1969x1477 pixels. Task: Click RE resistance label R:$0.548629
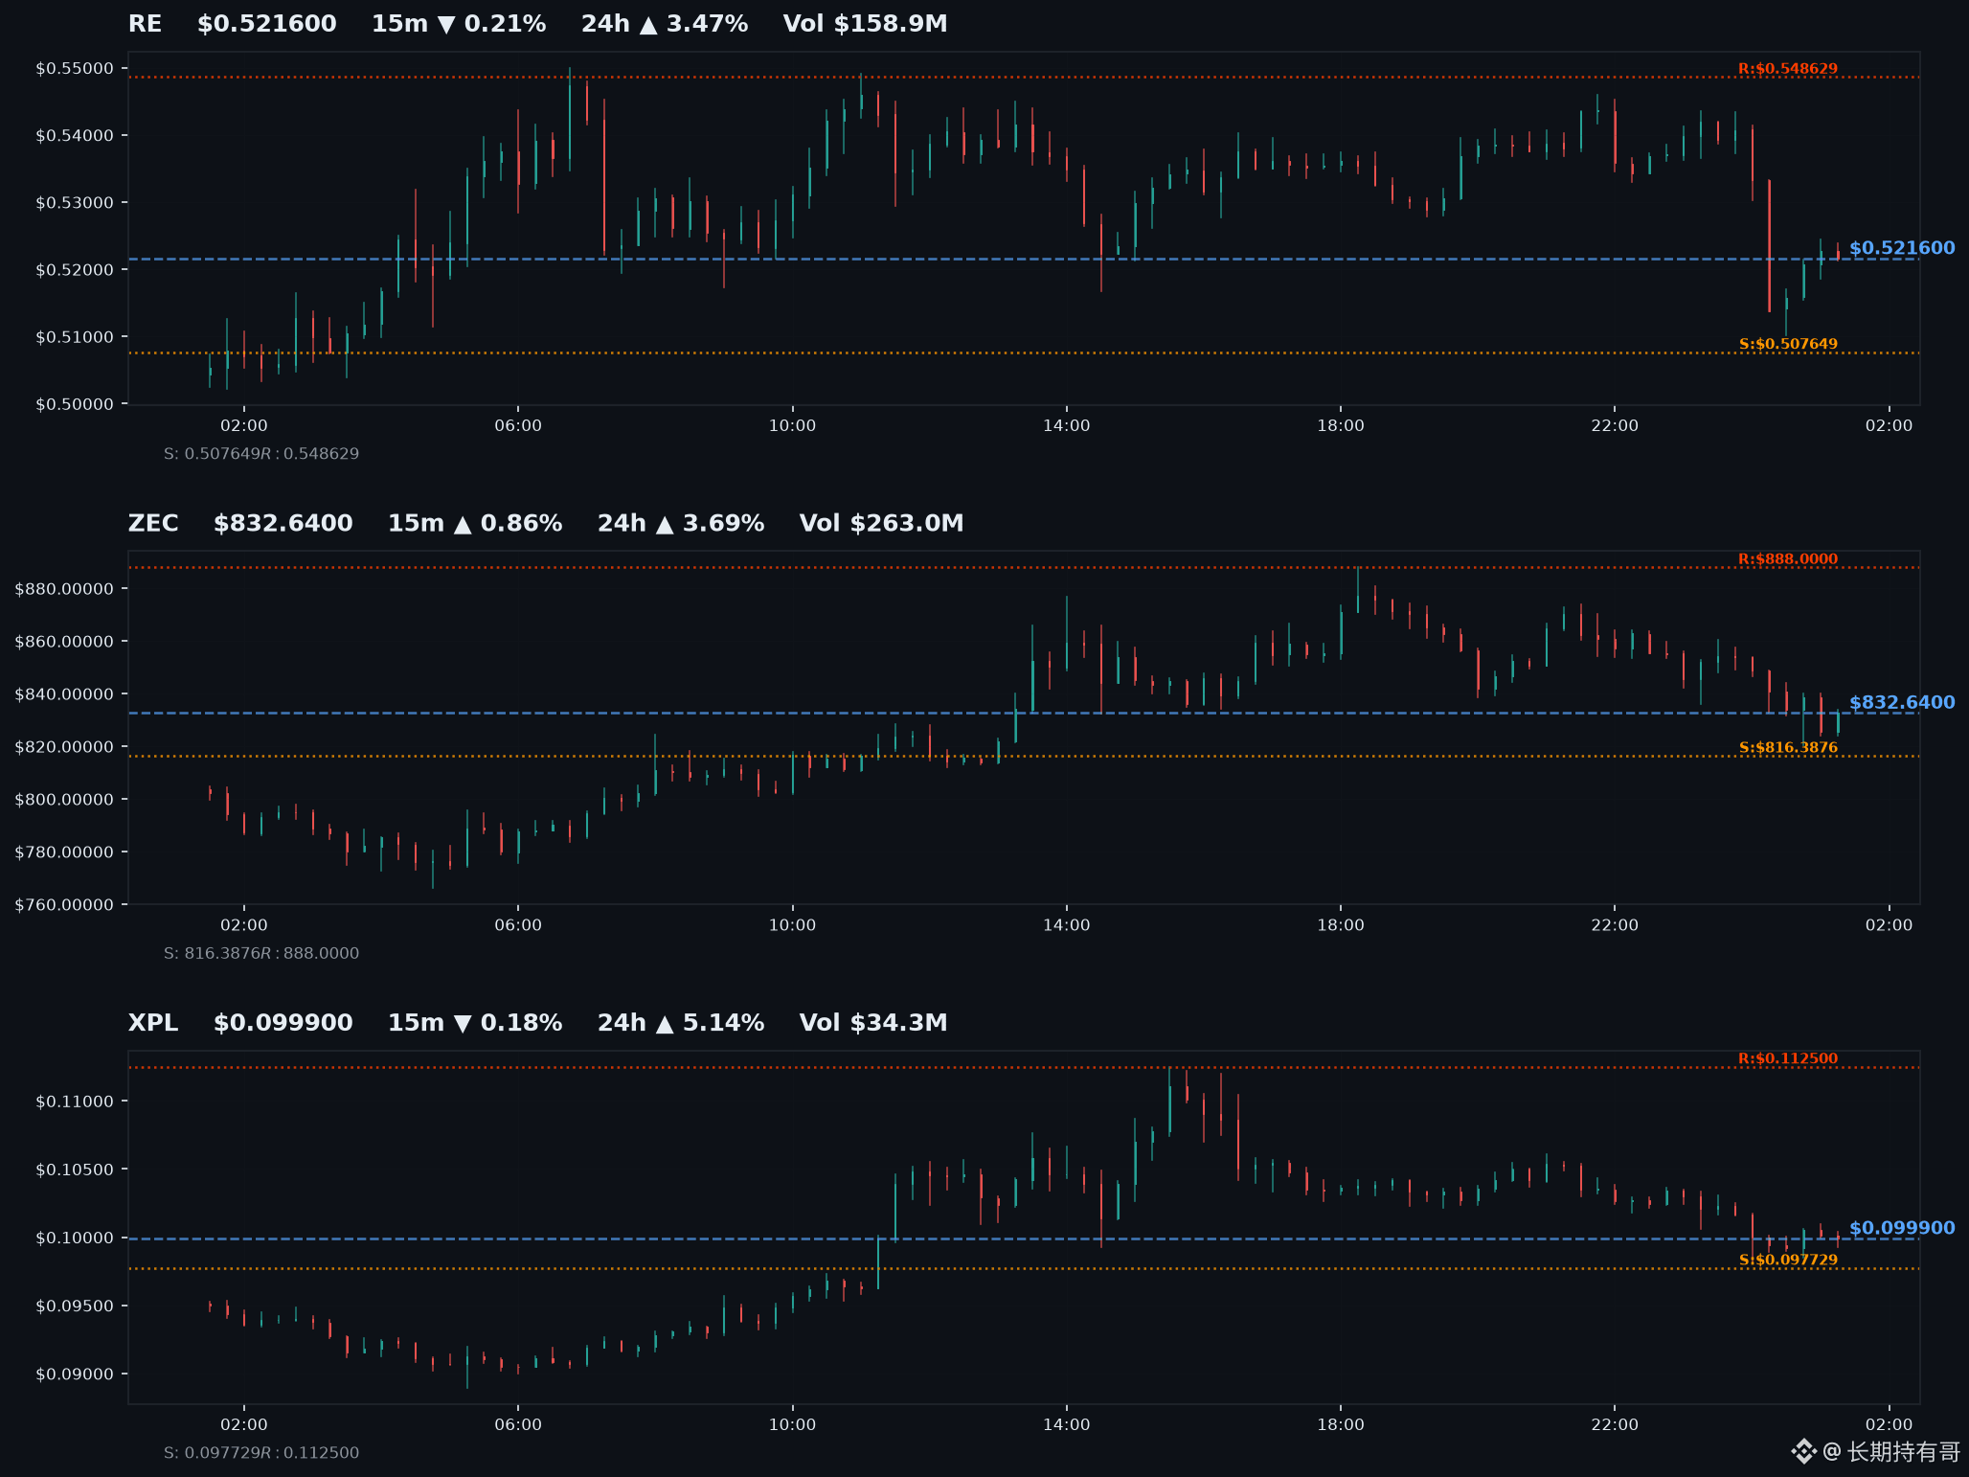(1788, 69)
